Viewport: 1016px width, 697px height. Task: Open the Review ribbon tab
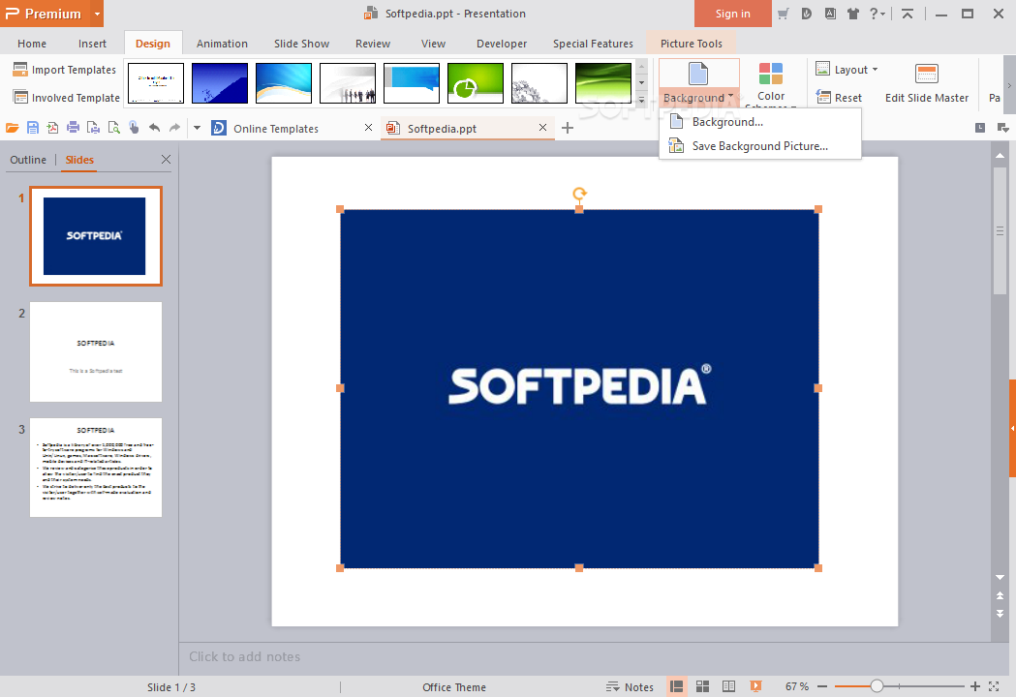click(x=373, y=44)
